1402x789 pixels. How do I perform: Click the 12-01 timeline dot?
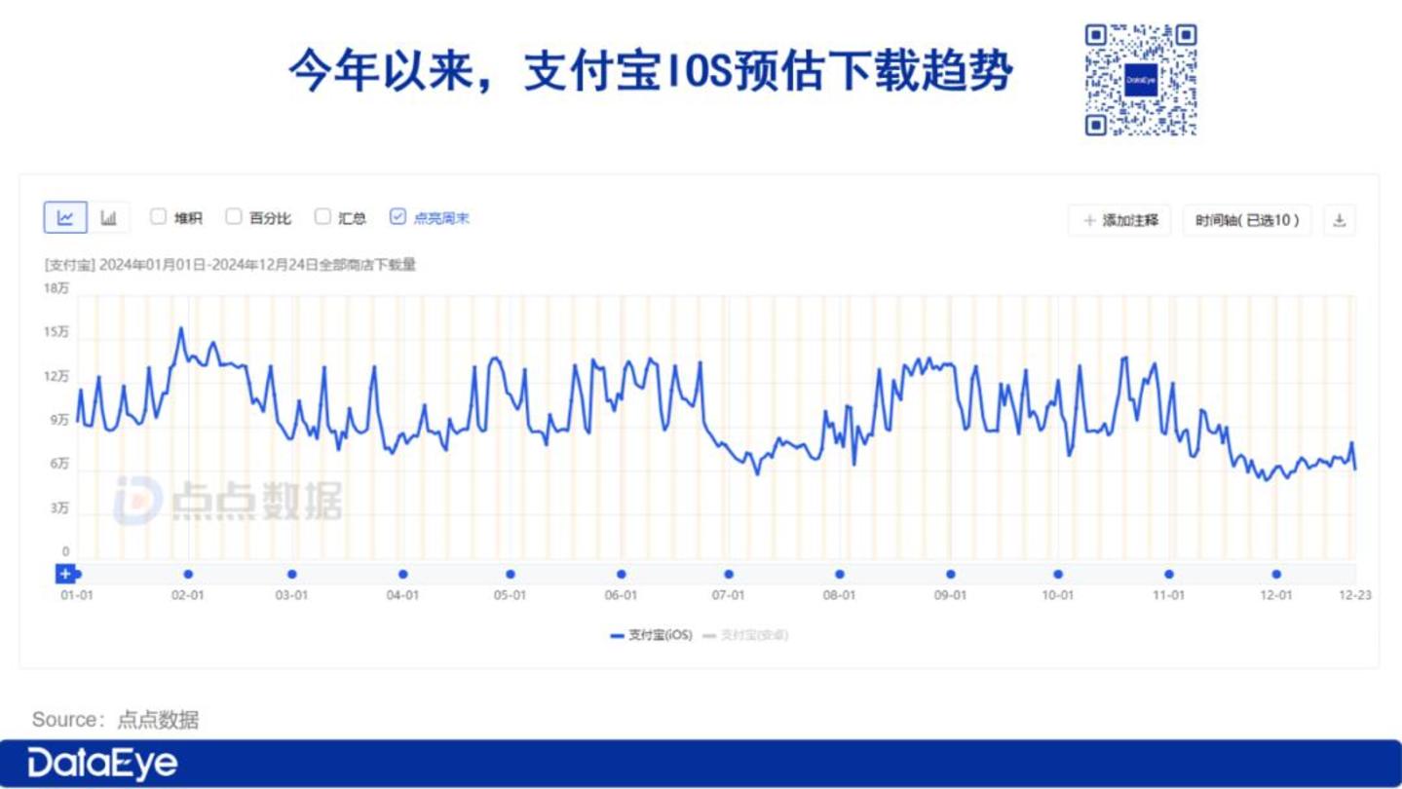coord(1276,575)
